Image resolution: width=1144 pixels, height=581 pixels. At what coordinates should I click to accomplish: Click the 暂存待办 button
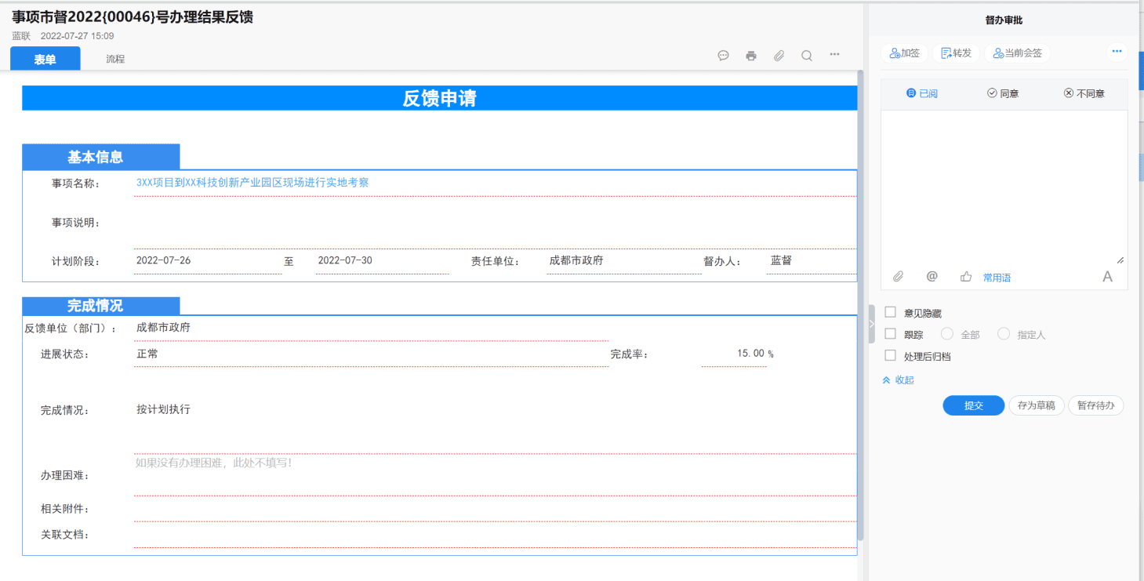[x=1096, y=405]
